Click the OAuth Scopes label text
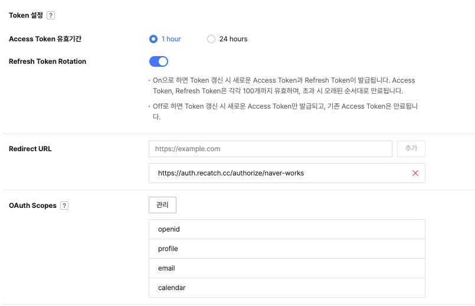Image resolution: width=475 pixels, height=306 pixels. (32, 206)
